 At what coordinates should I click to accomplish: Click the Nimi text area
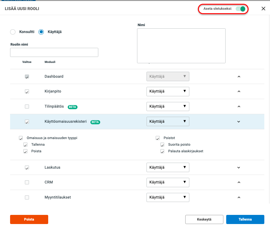coord(181,46)
